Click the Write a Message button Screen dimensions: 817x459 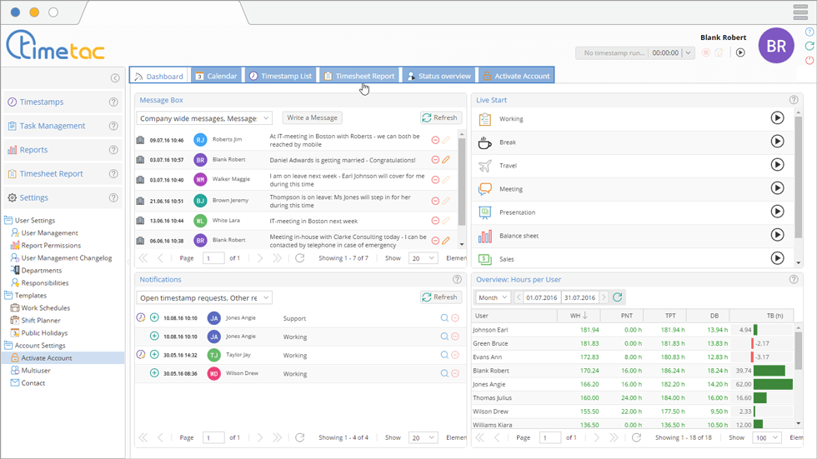(313, 118)
